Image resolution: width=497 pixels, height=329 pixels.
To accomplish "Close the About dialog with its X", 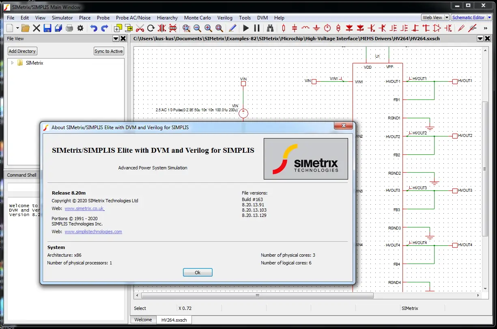I will pos(344,126).
